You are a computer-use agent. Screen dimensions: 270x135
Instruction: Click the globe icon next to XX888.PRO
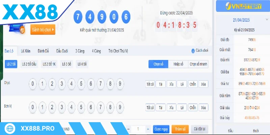(10, 129)
